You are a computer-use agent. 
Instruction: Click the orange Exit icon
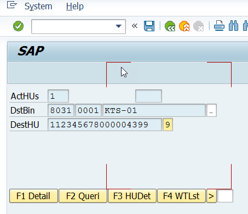tap(184, 26)
